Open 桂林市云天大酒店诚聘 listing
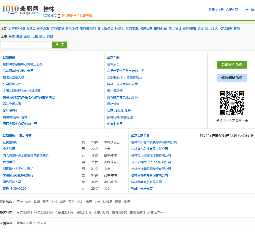The width and height of the screenshot is (255, 232). (123, 84)
